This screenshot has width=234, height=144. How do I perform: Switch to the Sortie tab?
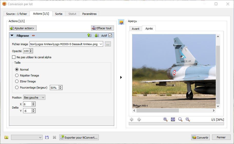click(59, 14)
